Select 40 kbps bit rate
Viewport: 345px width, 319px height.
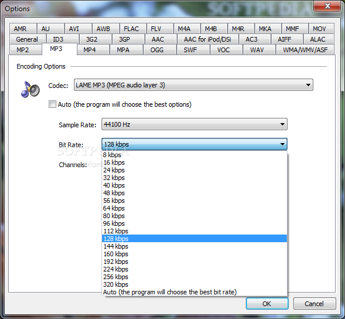pos(195,185)
